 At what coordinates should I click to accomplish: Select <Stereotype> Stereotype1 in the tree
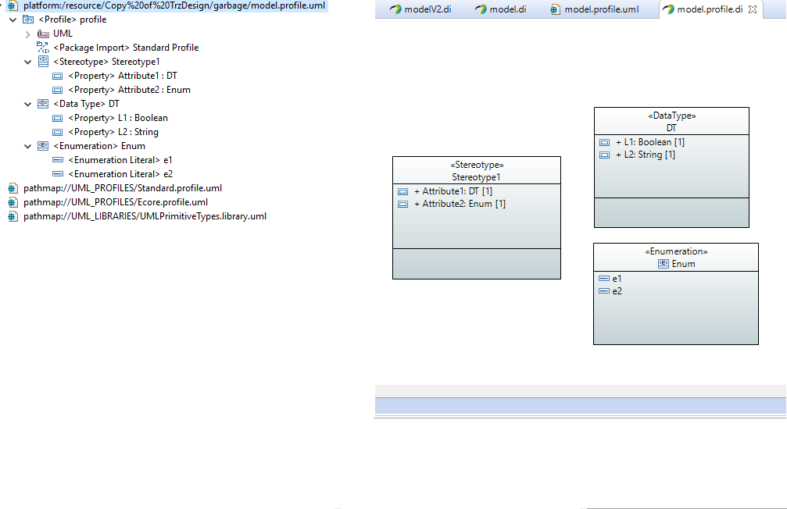point(106,62)
